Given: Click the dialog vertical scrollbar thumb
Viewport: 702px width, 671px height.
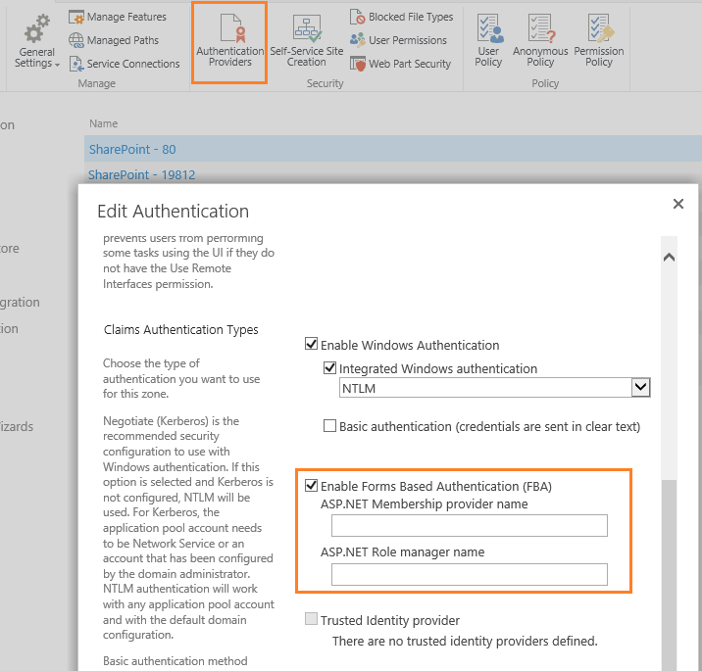Looking at the screenshot, I should click(x=670, y=575).
